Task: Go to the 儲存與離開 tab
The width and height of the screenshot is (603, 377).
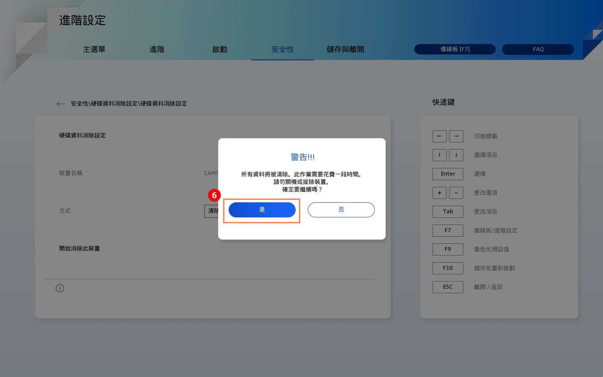Action: click(345, 49)
